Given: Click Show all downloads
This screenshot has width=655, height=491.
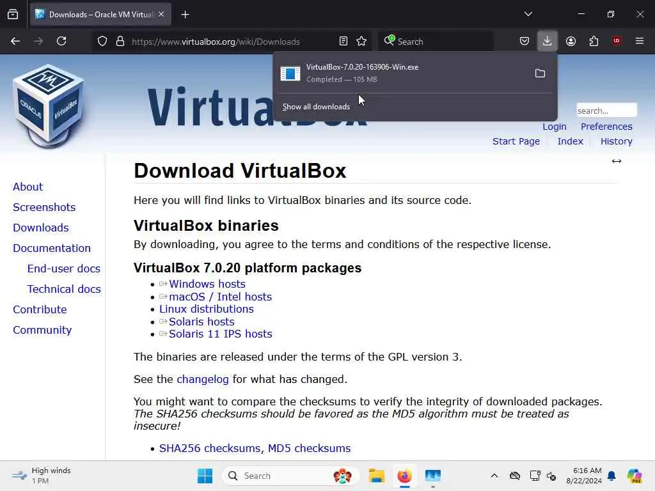Looking at the screenshot, I should point(316,107).
